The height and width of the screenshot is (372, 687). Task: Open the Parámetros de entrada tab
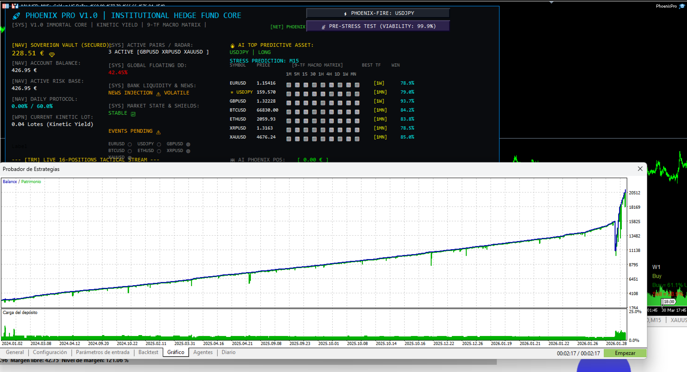click(x=103, y=352)
